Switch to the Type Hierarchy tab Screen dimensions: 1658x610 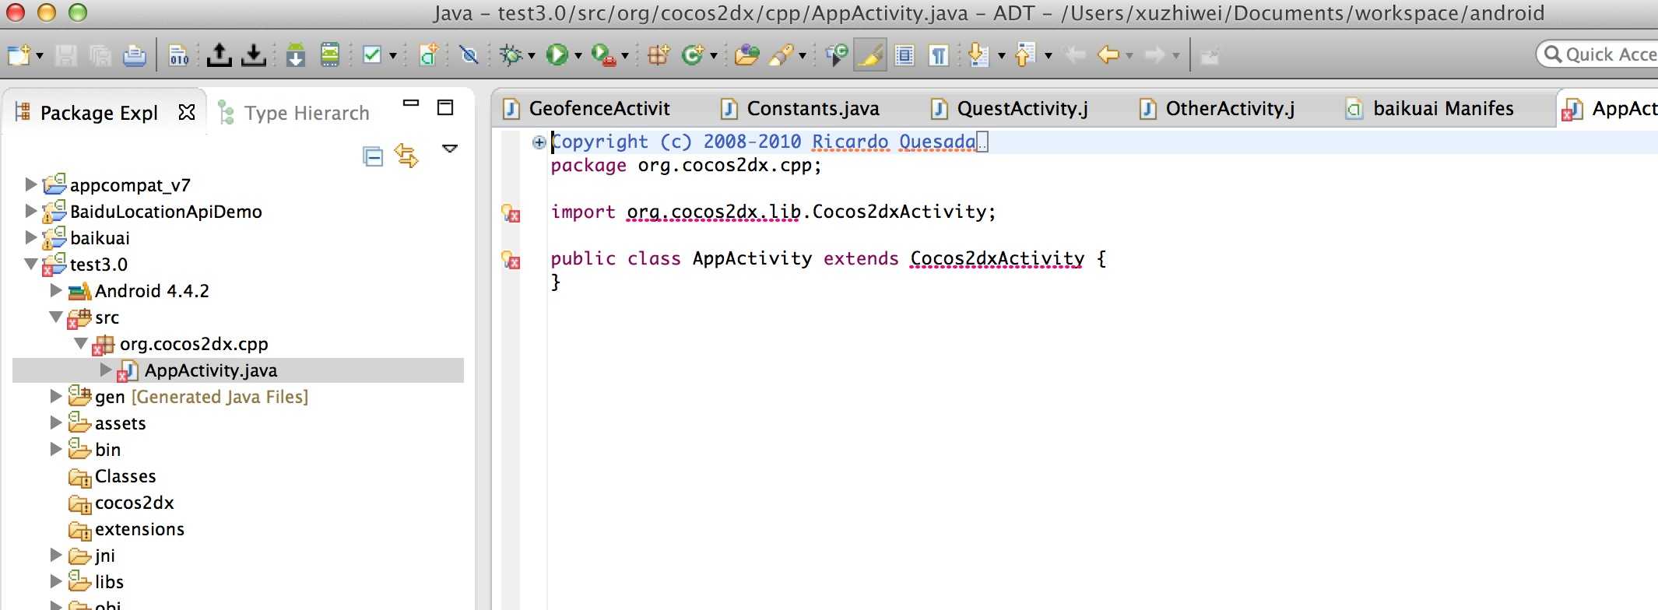coord(294,113)
